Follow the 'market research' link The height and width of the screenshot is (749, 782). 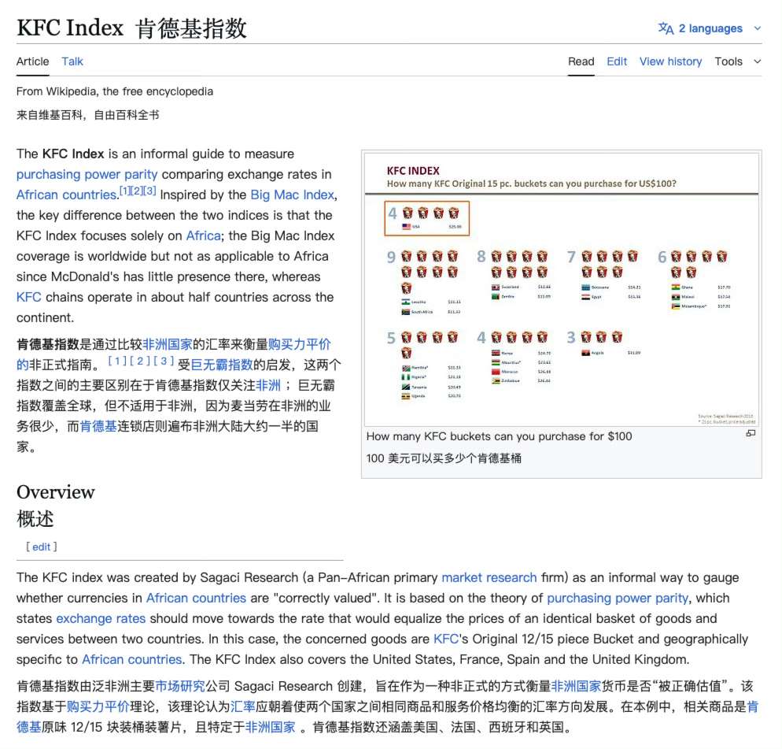489,578
